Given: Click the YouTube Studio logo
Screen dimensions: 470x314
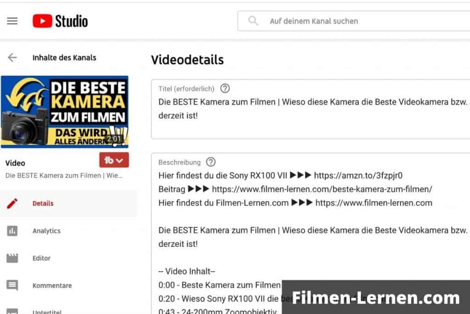Looking at the screenshot, I should (x=60, y=21).
